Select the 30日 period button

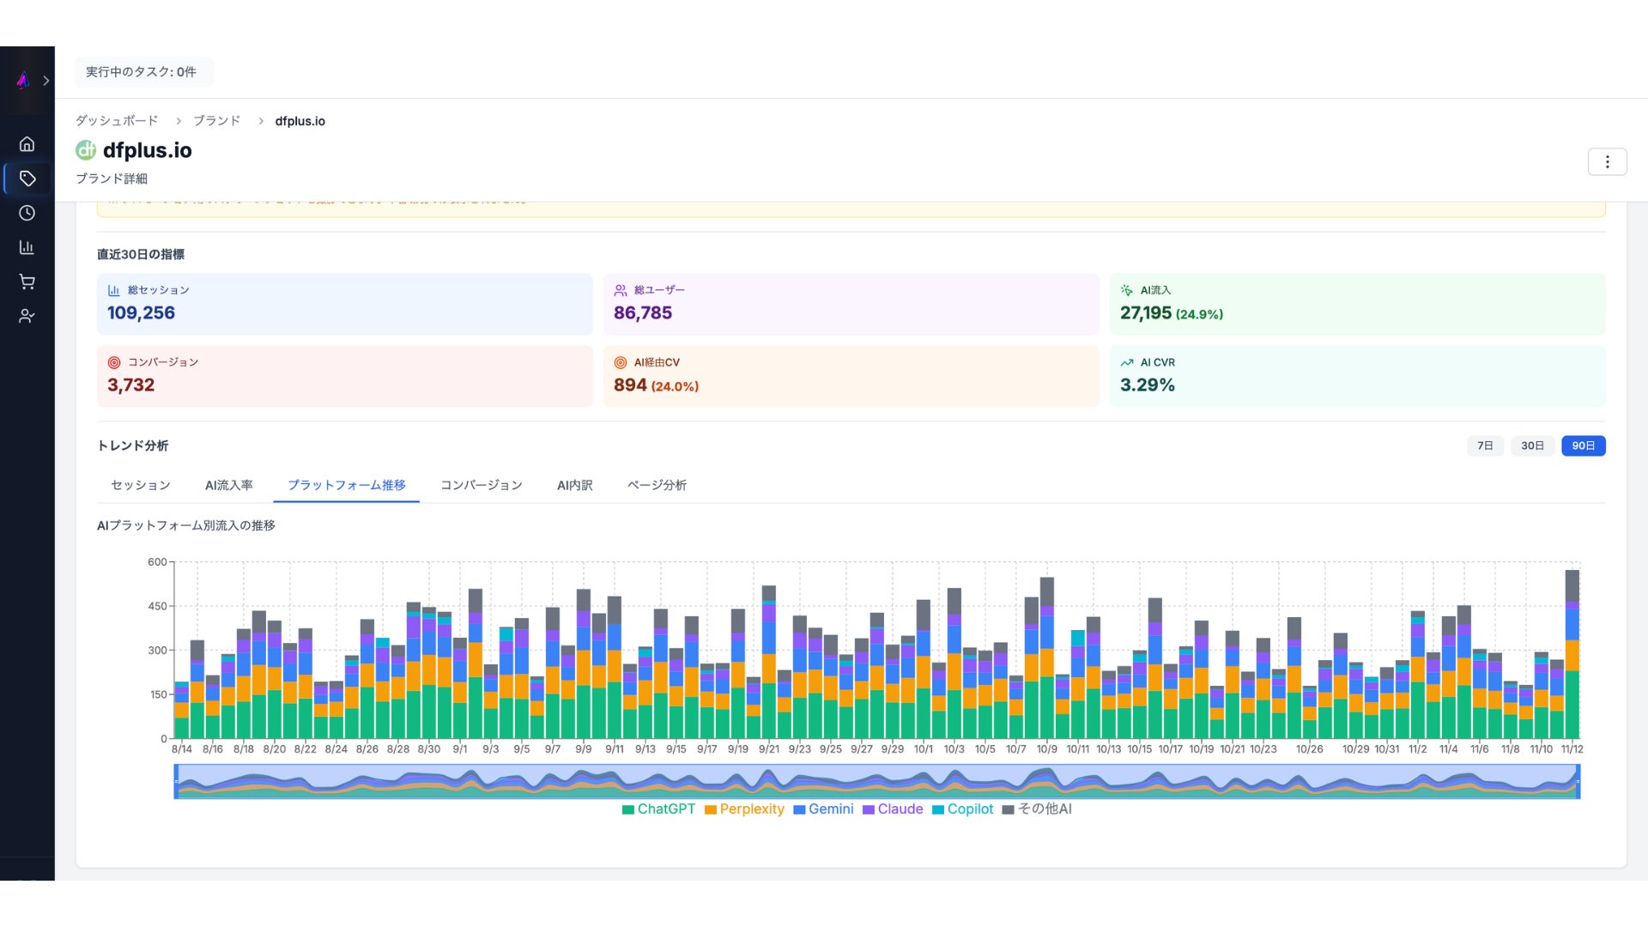[1532, 445]
